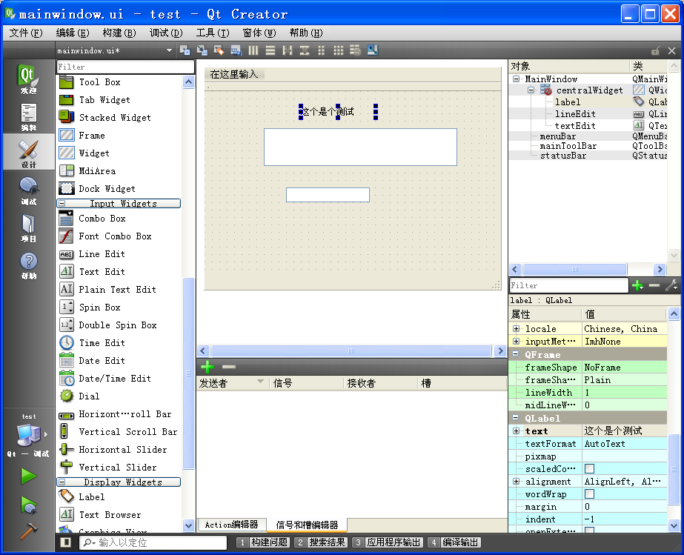Switch to Edit Widgets mode in toolbar
Image resolution: width=684 pixels, height=555 pixels.
[x=185, y=50]
